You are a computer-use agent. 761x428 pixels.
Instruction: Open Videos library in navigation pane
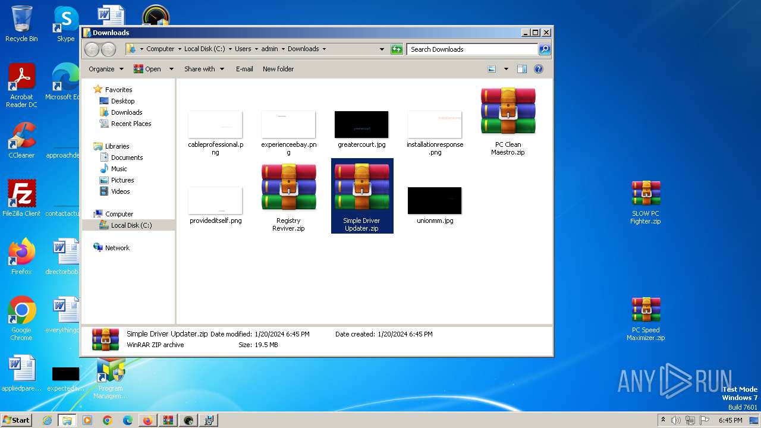121,191
